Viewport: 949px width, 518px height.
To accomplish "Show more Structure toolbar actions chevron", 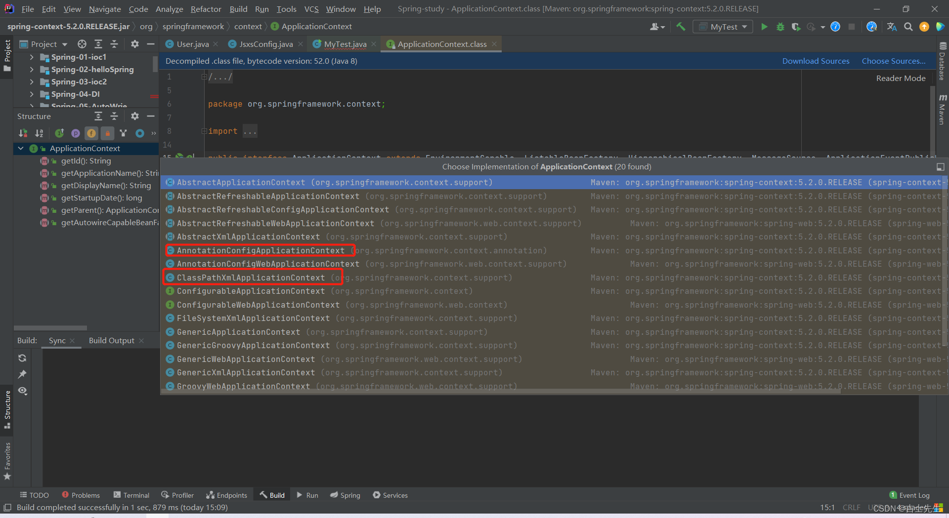I will pos(154,133).
